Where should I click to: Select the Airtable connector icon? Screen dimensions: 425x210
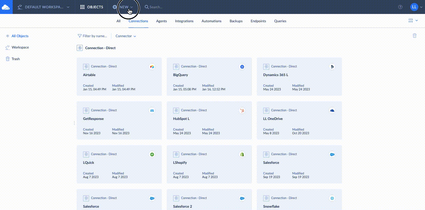pyautogui.click(x=152, y=66)
